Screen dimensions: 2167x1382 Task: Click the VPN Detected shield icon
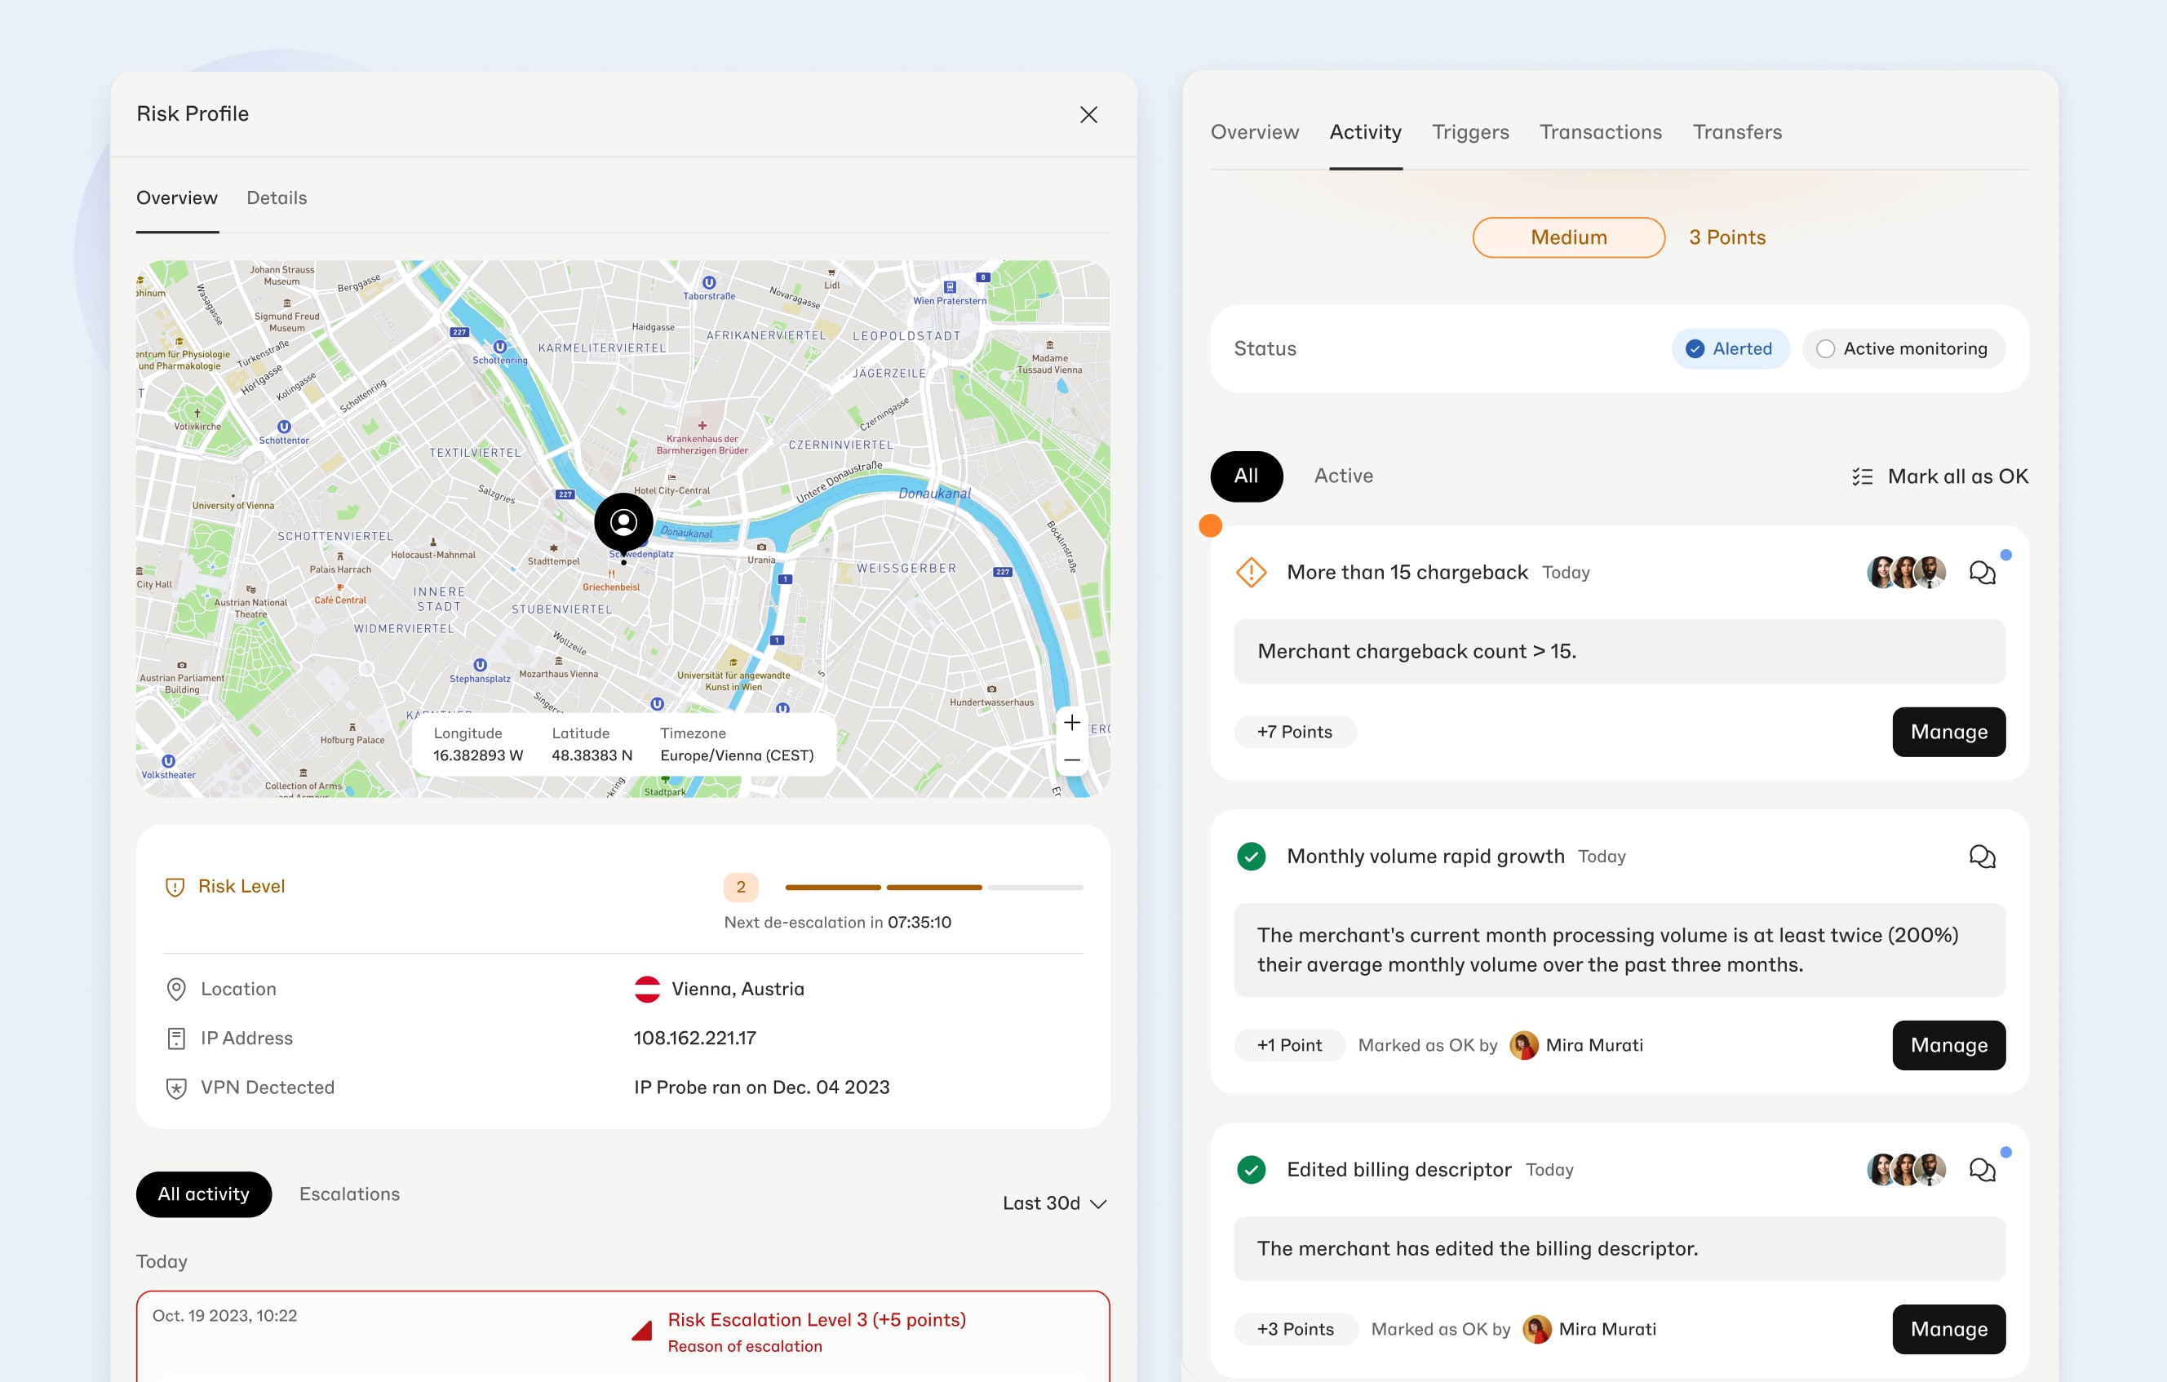pyautogui.click(x=176, y=1087)
